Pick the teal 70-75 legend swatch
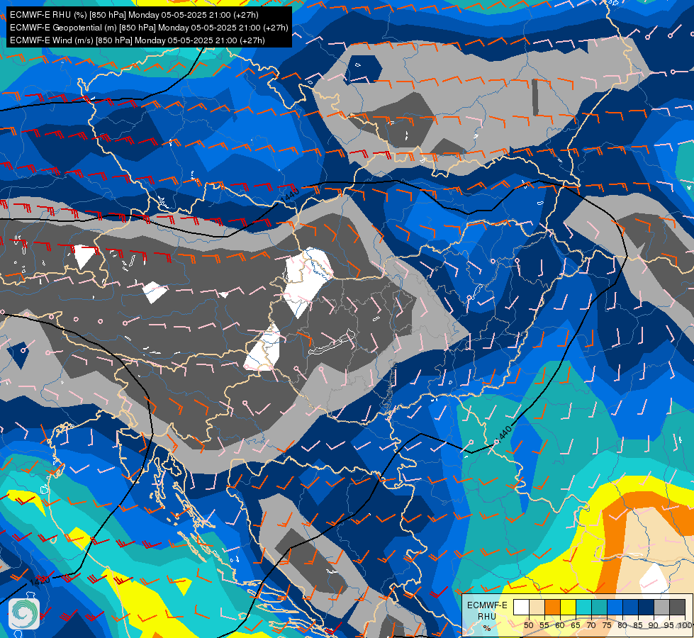This screenshot has width=694, height=638. point(599,607)
